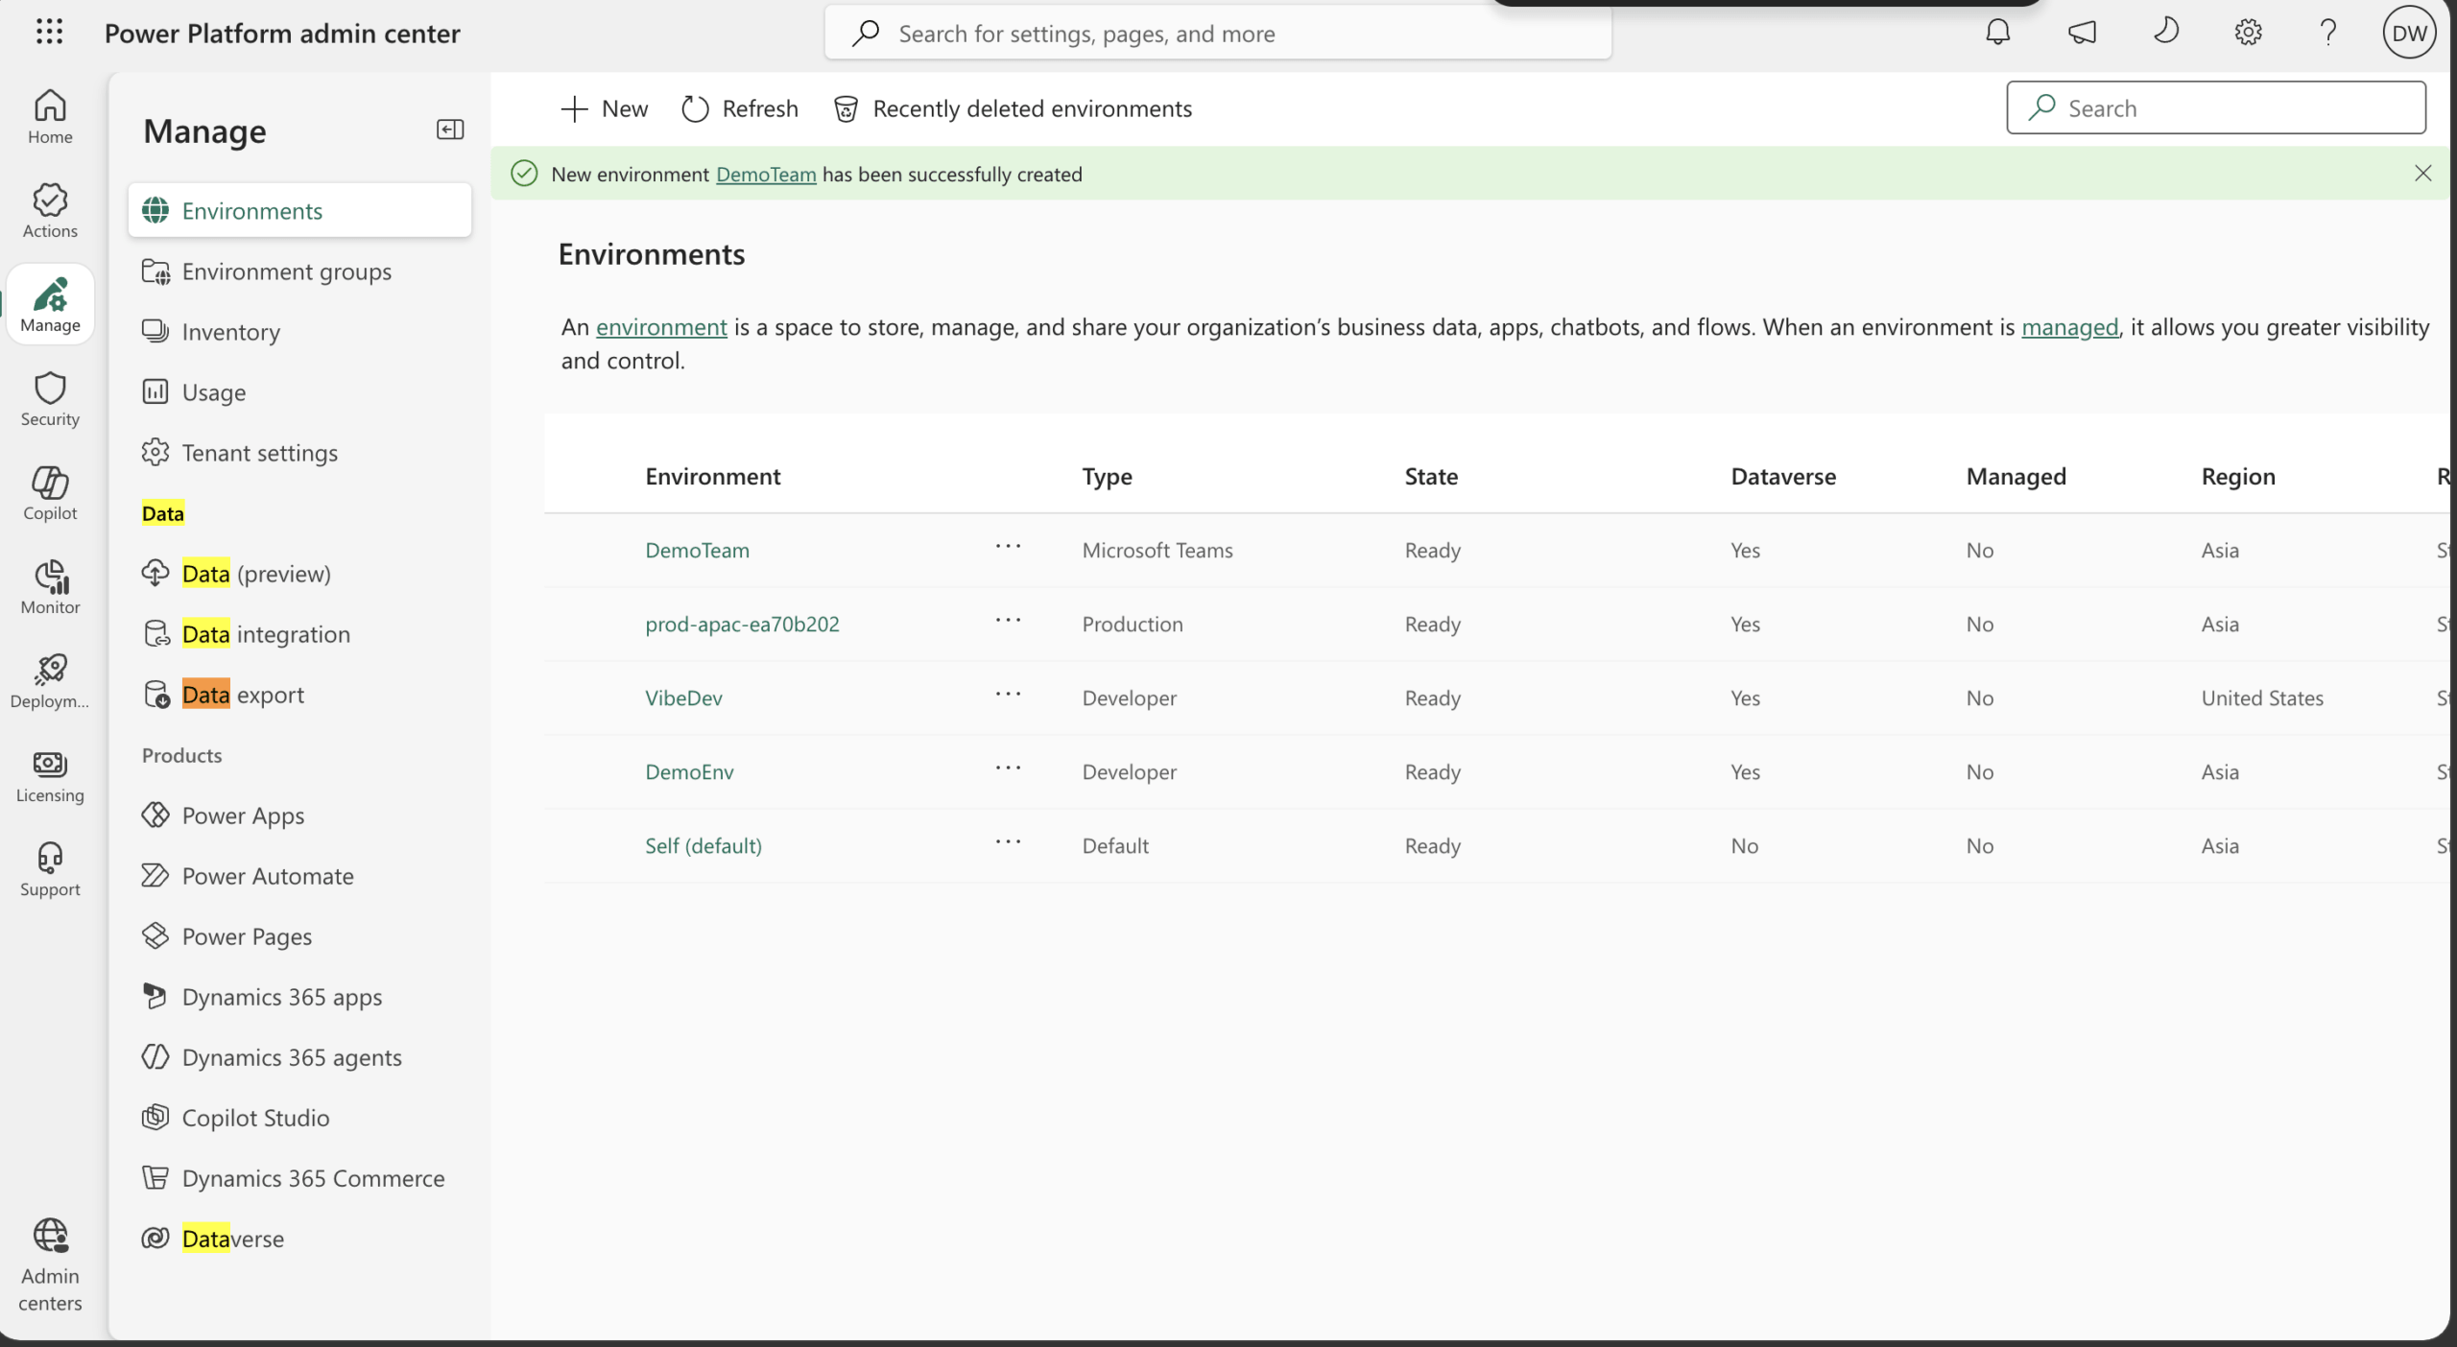Go to Home in left rail

pos(50,117)
